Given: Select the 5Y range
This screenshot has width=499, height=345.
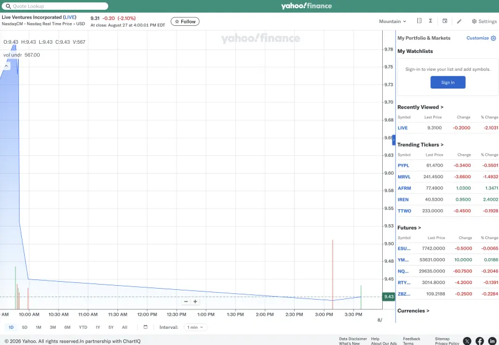Looking at the screenshot, I should click(x=111, y=327).
